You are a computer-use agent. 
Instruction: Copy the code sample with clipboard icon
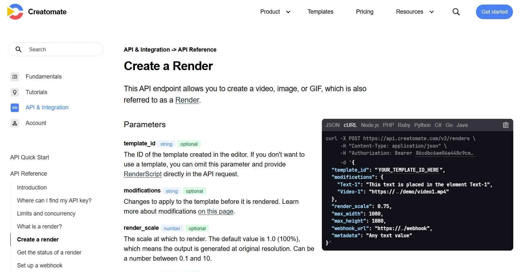505,125
